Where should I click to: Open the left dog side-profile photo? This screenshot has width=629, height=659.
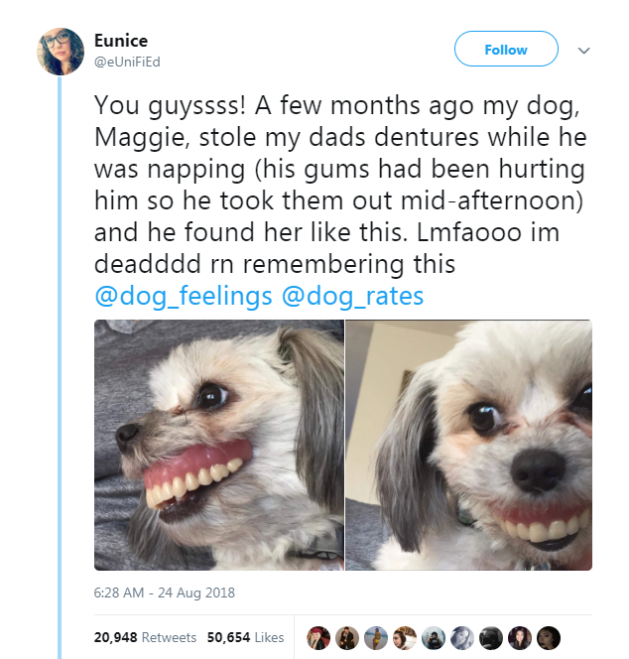tap(218, 445)
